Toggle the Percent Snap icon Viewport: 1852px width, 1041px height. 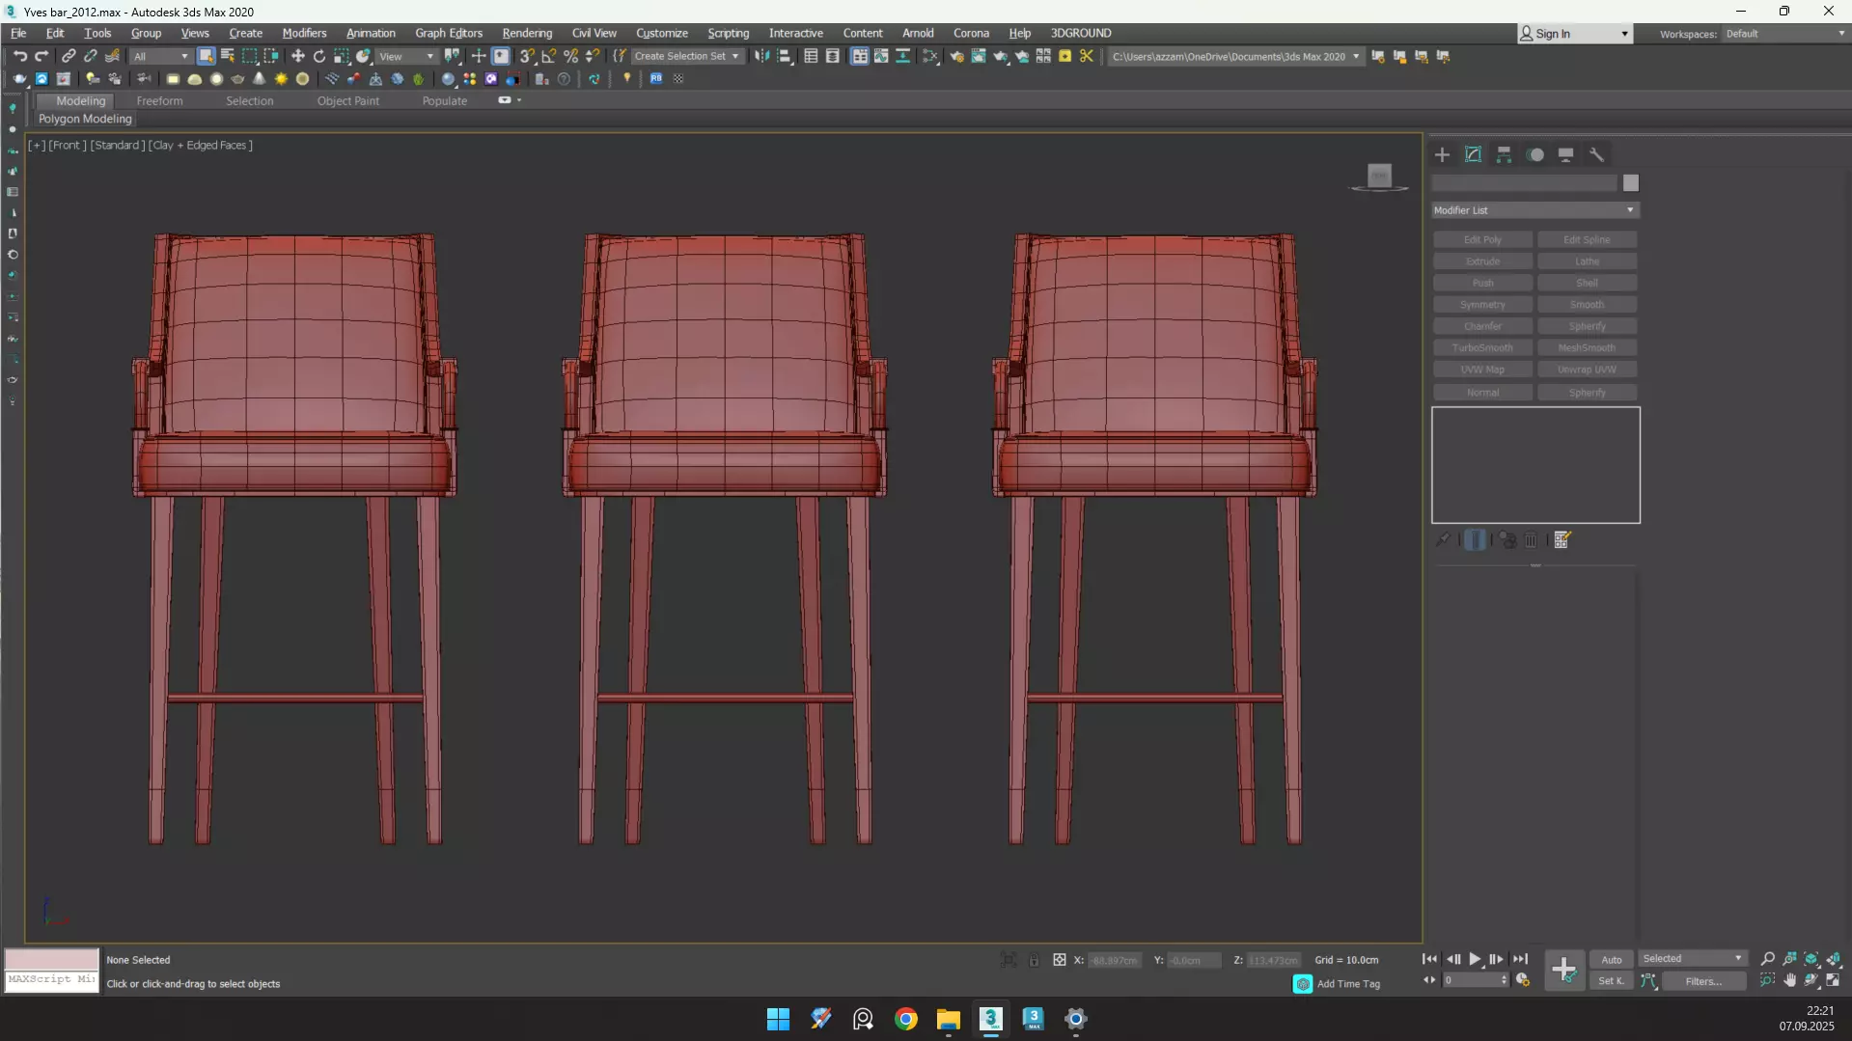pos(571,56)
